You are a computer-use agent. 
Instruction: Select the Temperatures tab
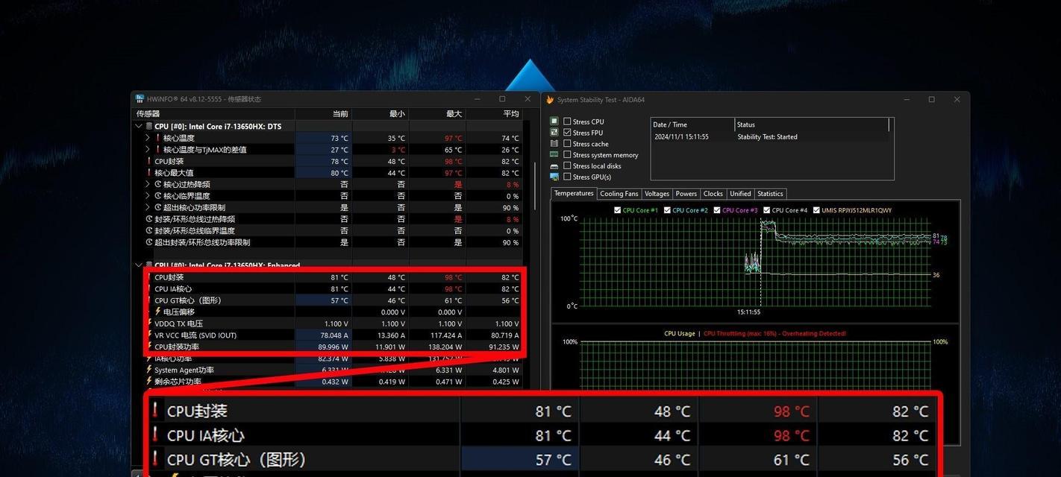pos(574,193)
